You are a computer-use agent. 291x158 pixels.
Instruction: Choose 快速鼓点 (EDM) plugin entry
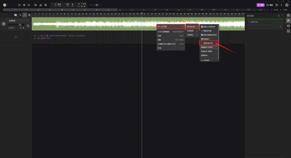(x=209, y=47)
